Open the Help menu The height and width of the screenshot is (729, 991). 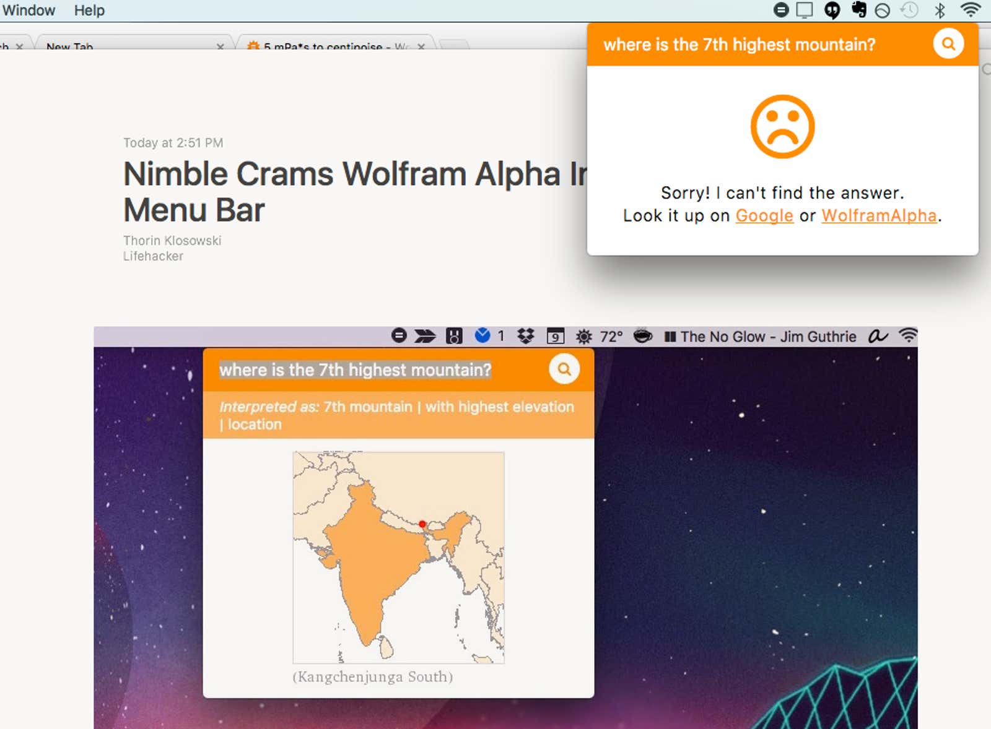[x=89, y=11]
